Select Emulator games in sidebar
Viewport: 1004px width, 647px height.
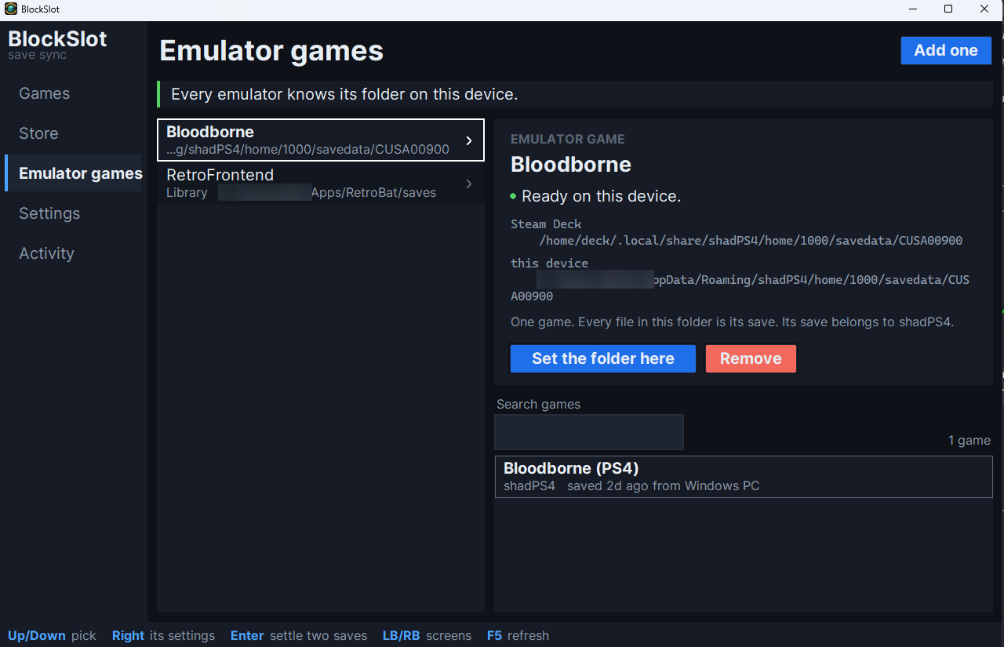pos(74,173)
